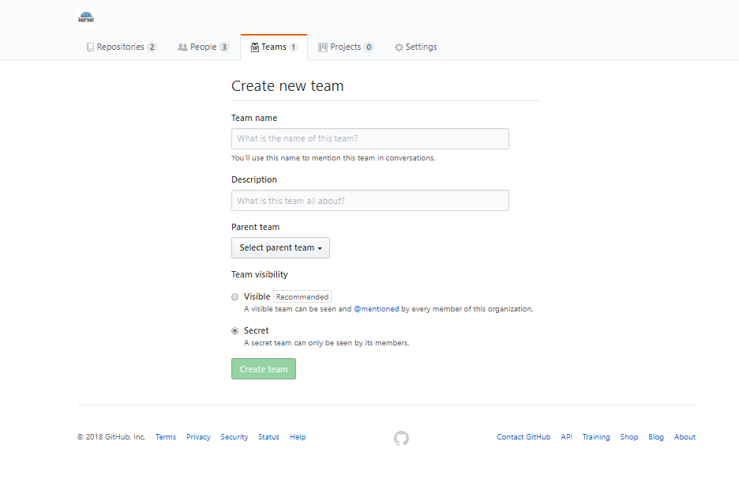Select the Visible team visibility option
Screen dimensions: 739x479
[x=234, y=297]
